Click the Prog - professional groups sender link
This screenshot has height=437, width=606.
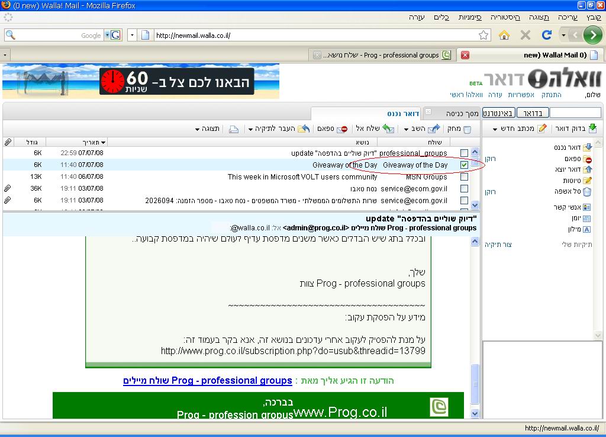(x=208, y=381)
